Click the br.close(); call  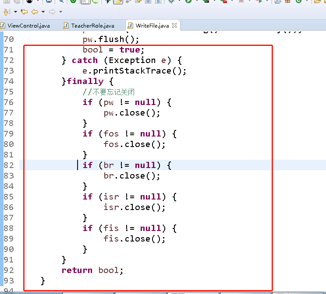(x=132, y=176)
